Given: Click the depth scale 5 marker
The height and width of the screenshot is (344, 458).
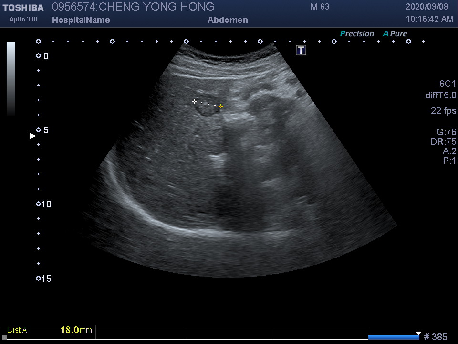Looking at the screenshot, I should tap(42, 130).
